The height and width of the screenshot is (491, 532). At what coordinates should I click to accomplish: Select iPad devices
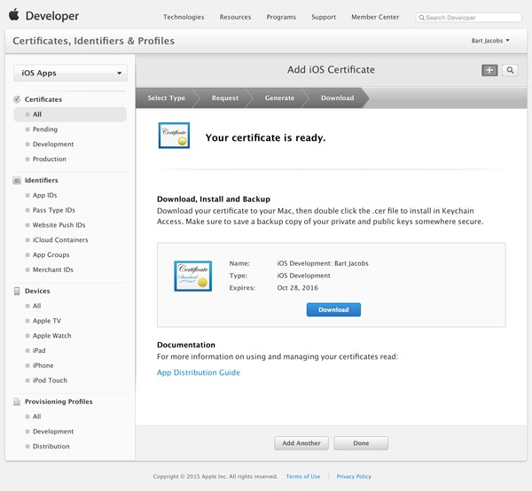click(x=39, y=351)
